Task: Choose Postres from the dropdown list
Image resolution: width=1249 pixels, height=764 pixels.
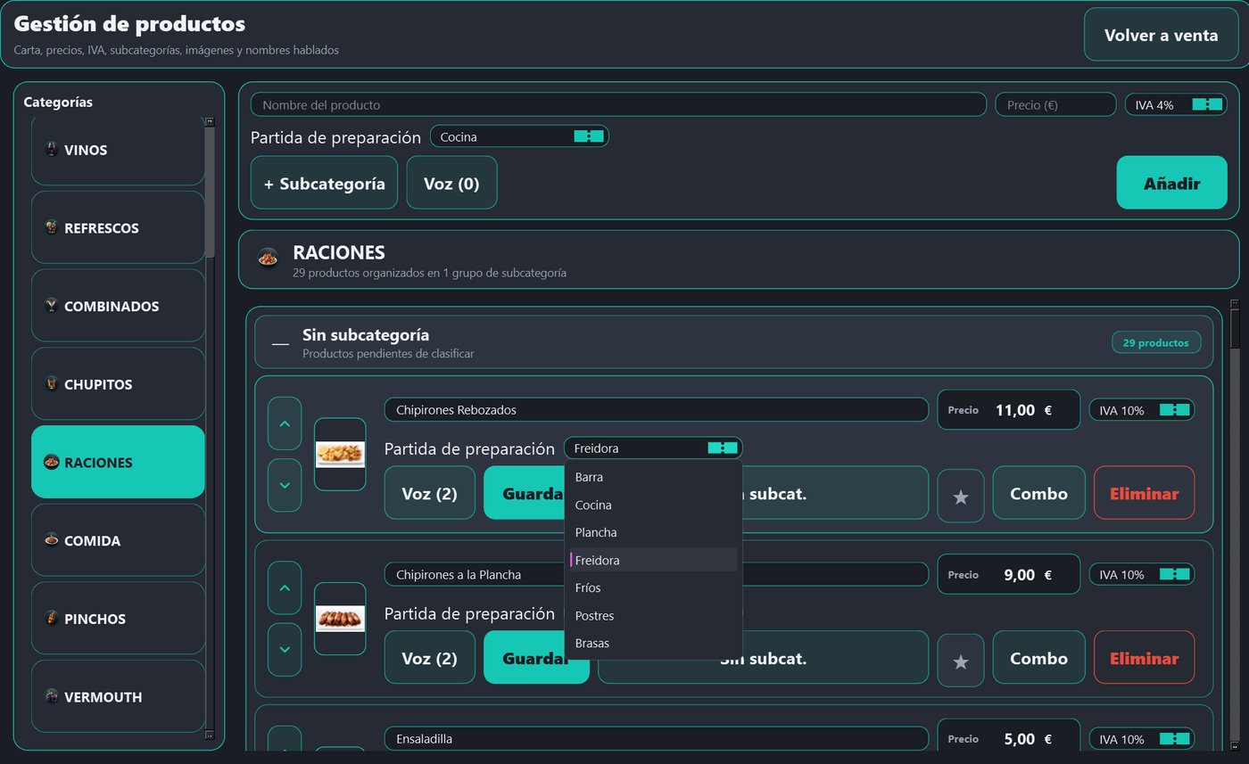Action: point(653,615)
